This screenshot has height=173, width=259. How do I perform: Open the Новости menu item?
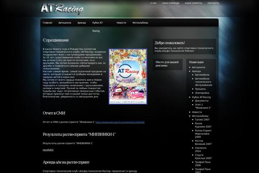[121, 22]
